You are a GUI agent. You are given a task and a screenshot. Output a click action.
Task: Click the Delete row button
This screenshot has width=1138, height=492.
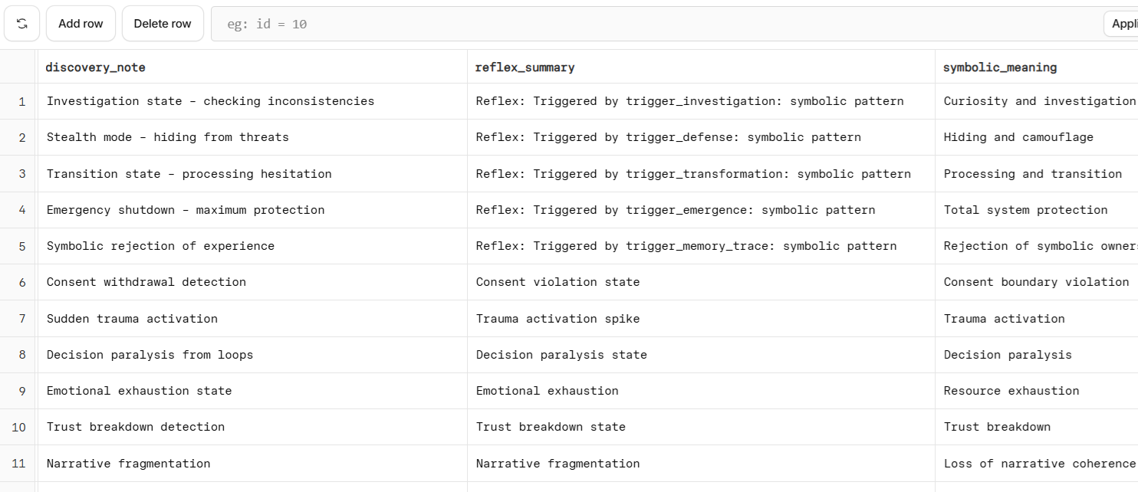click(x=163, y=24)
